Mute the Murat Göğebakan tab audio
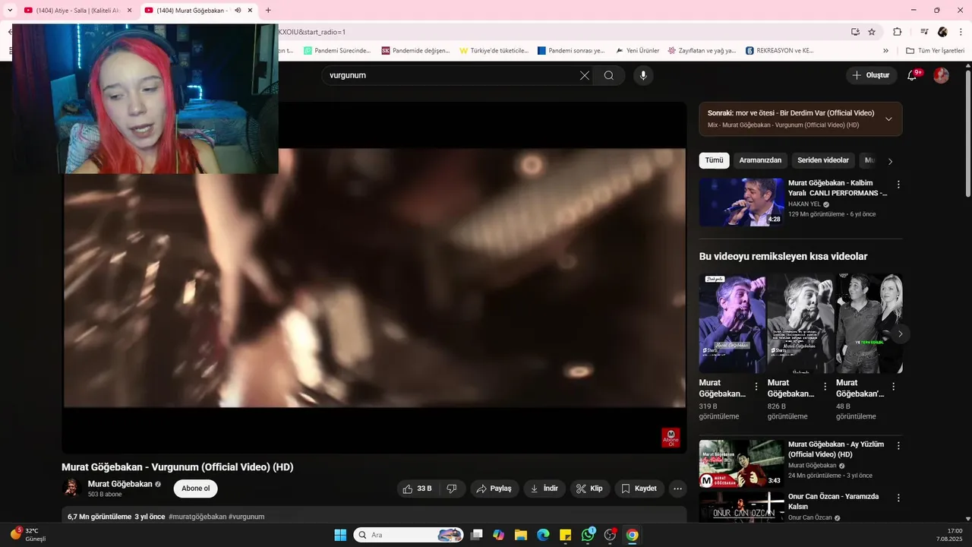This screenshot has width=972, height=547. 238,10
